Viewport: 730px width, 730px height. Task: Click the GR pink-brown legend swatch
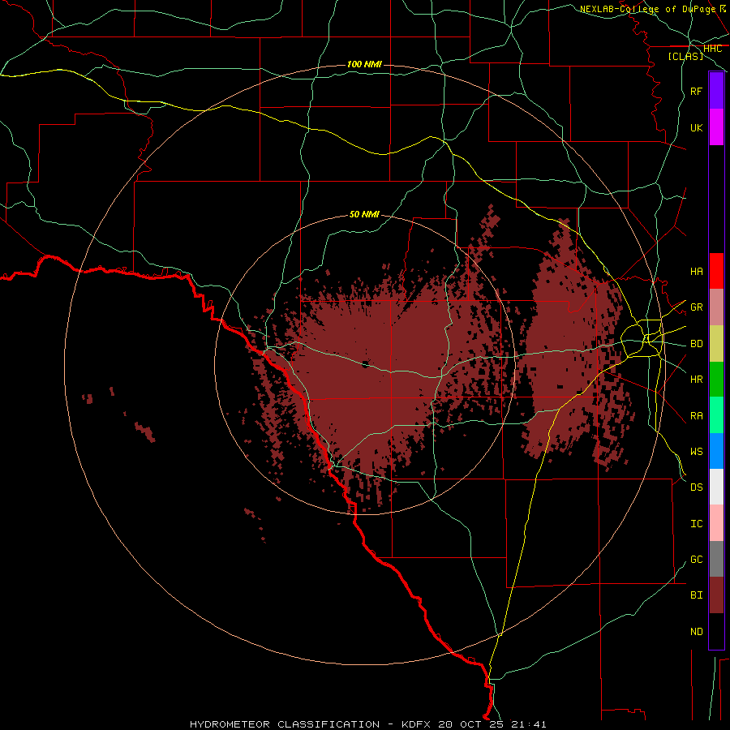tap(716, 307)
